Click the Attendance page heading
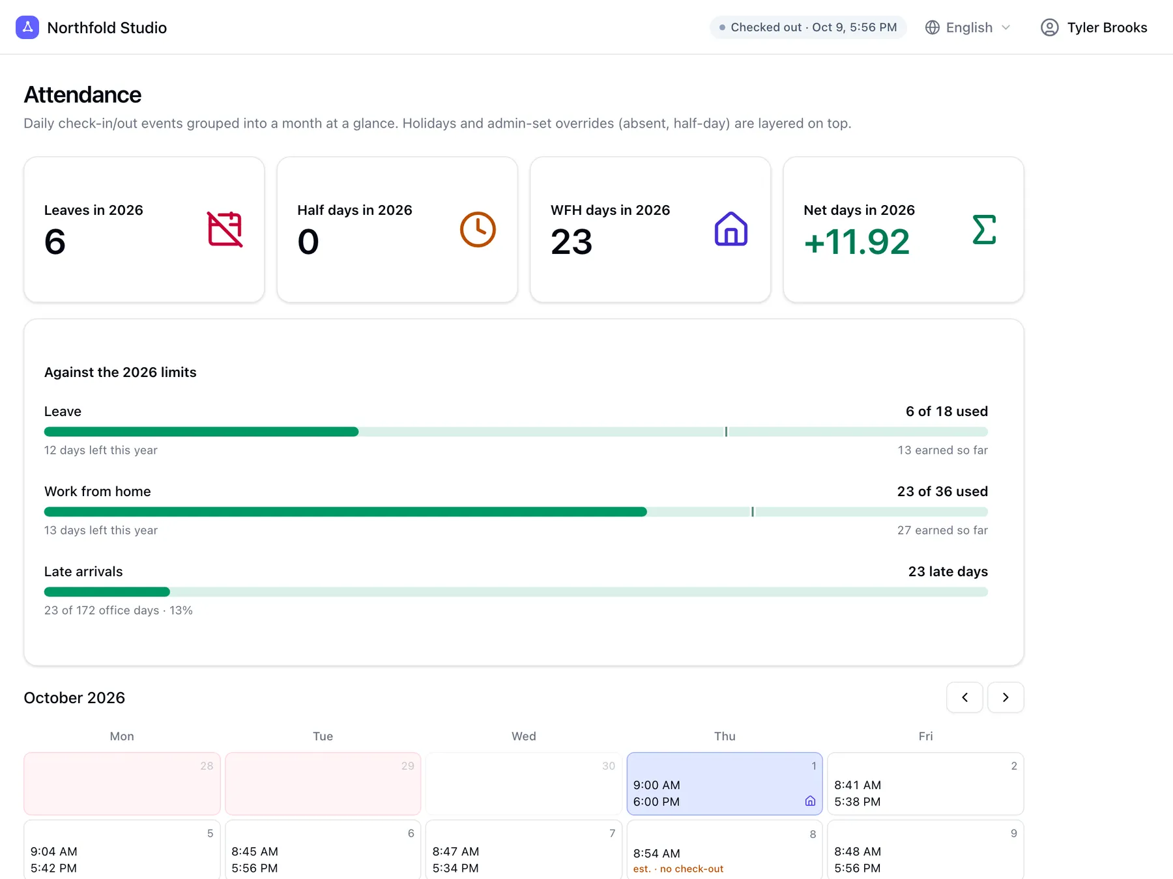Screen dimensions: 1173x879 (x=83, y=95)
